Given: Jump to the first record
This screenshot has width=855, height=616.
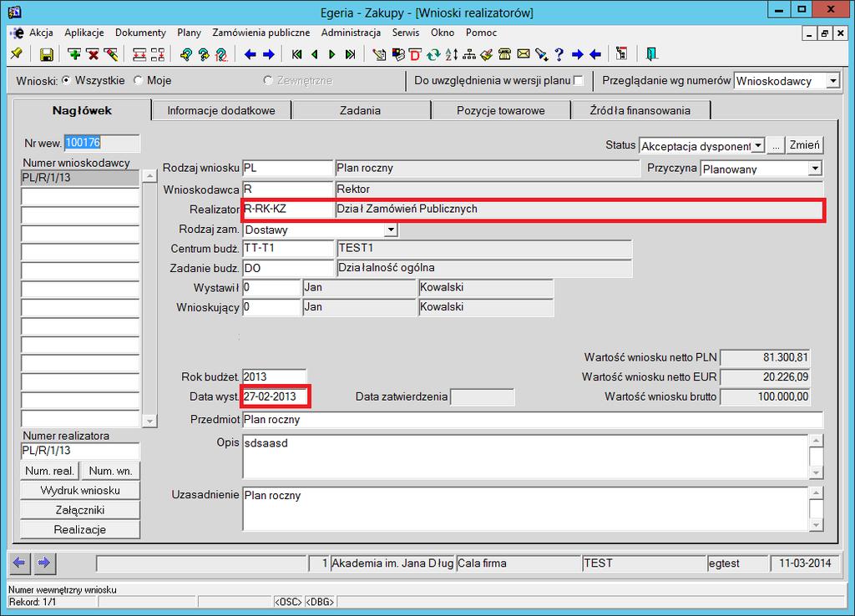Looking at the screenshot, I should point(296,54).
